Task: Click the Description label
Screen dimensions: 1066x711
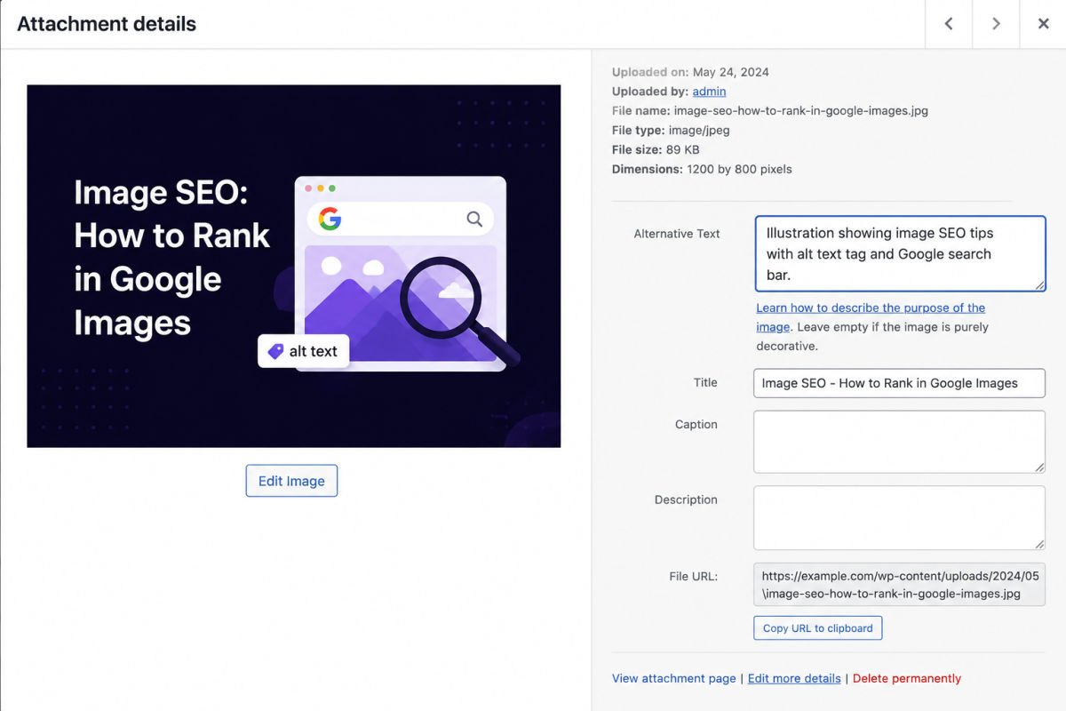Action: [x=686, y=500]
